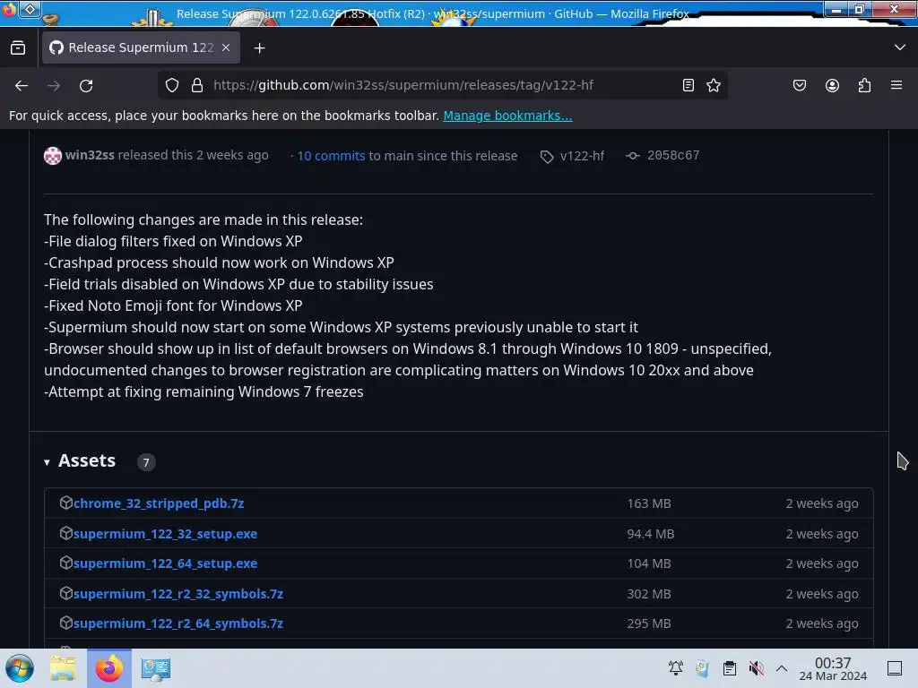Download supermium_122_64_setup.exe
918x688 pixels.
click(x=165, y=563)
